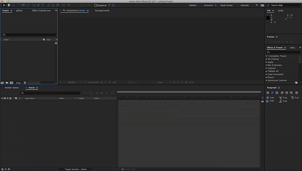Select the Zoom magnifier tool
This screenshot has height=171, width=302.
(13, 5)
